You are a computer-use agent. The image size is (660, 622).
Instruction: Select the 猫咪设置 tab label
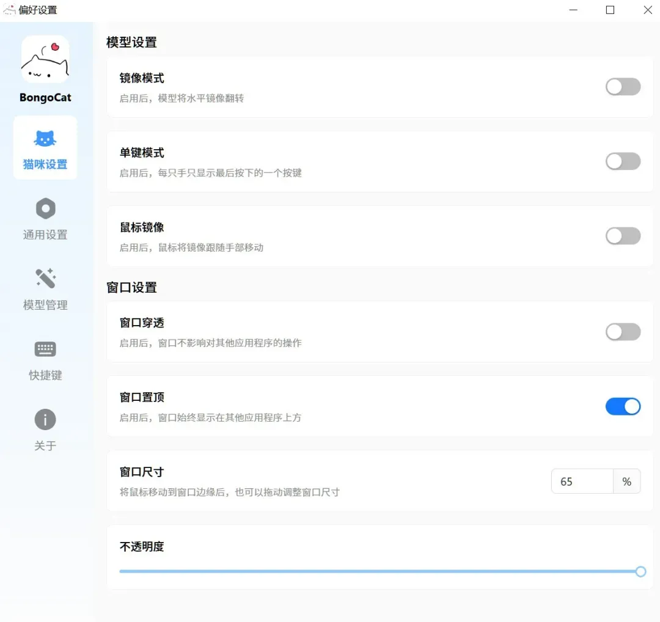45,164
